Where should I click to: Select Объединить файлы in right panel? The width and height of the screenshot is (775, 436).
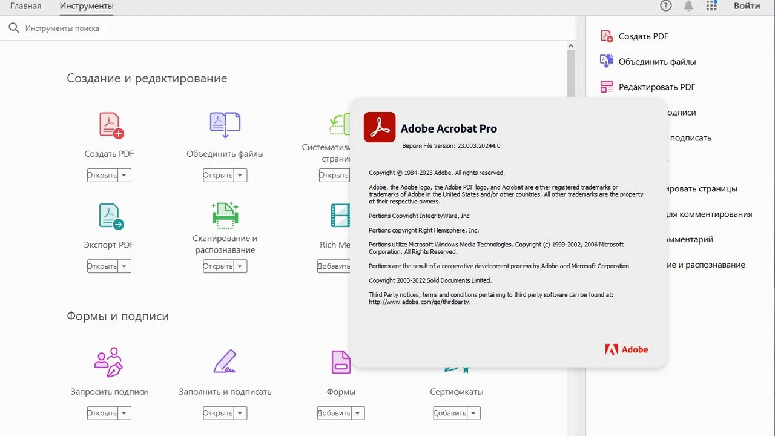(x=657, y=62)
